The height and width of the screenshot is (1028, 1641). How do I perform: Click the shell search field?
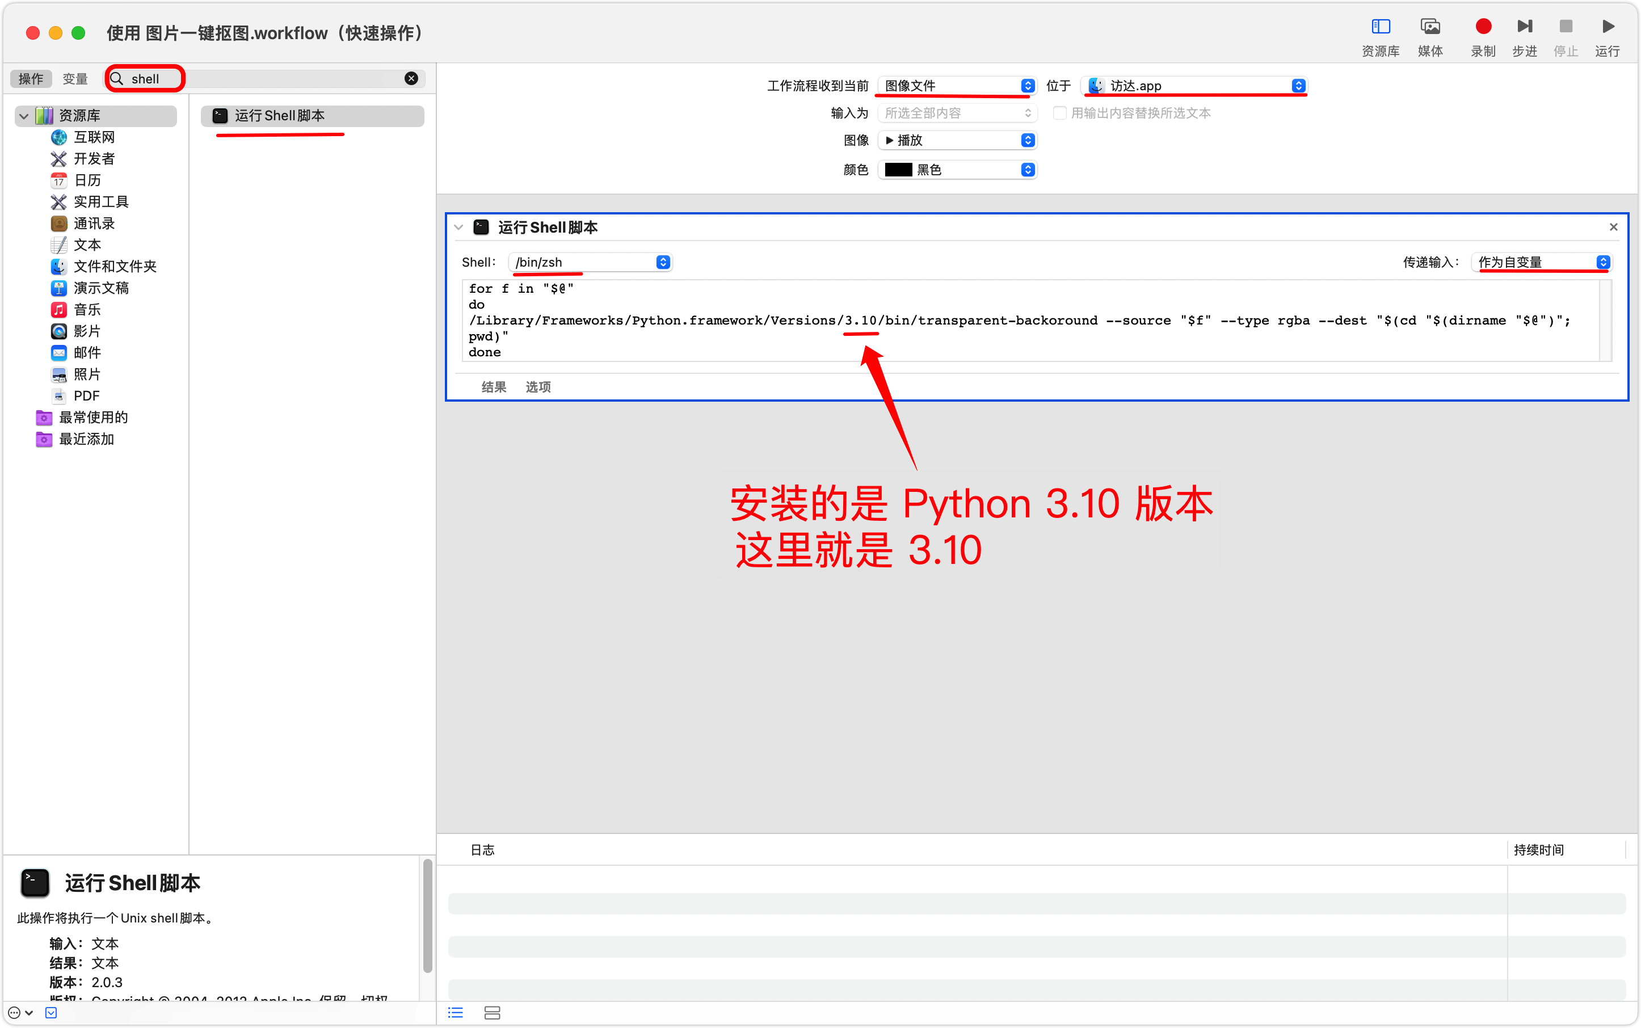tap(265, 79)
